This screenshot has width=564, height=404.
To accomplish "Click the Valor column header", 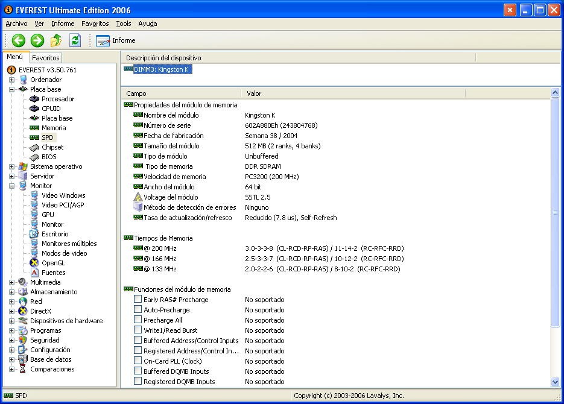I will (353, 93).
